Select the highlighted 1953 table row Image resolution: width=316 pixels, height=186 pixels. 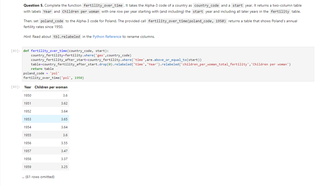click(x=45, y=119)
